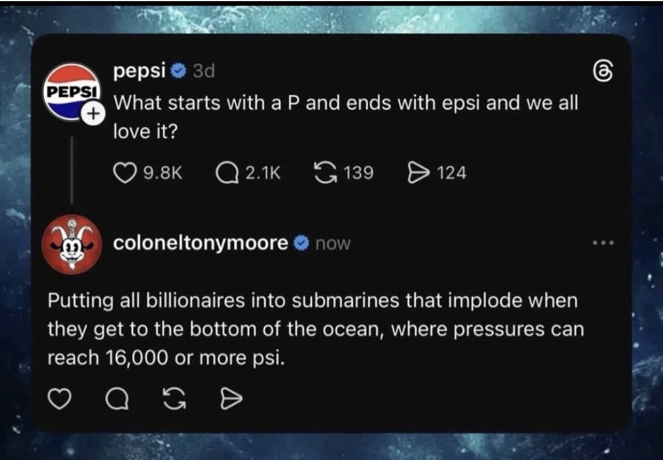Open the reply text about submarines

tap(316, 329)
